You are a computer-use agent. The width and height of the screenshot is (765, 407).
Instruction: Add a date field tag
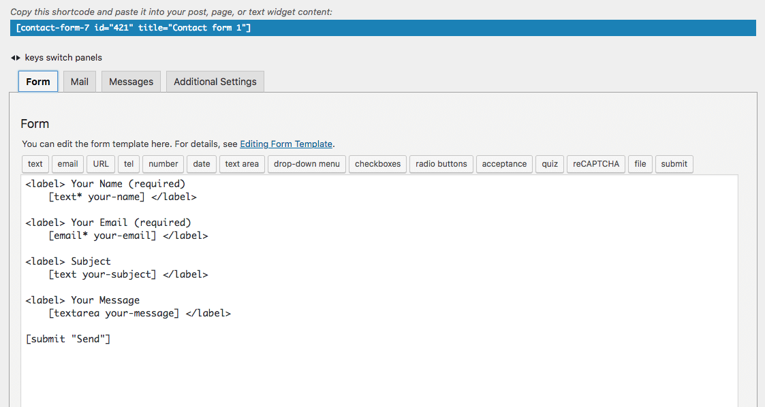[x=202, y=164]
